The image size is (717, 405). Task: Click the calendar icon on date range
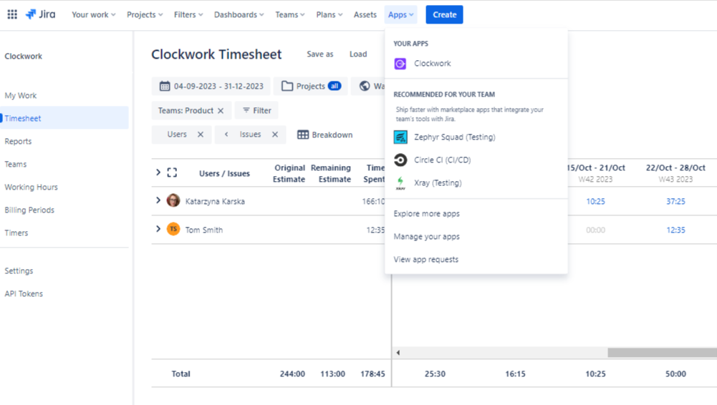coord(165,86)
